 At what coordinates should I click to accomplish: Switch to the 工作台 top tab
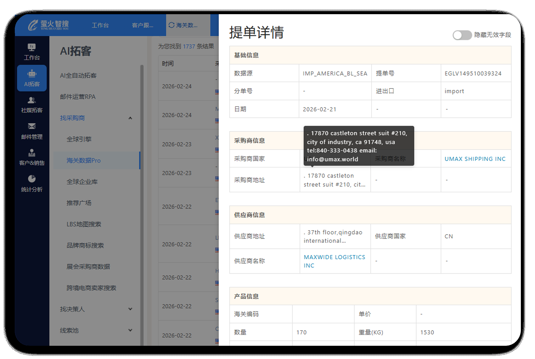click(x=100, y=25)
